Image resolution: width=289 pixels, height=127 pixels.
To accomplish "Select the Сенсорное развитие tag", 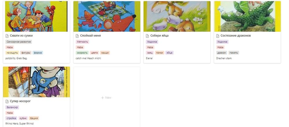I will pyautogui.click(x=18, y=42).
